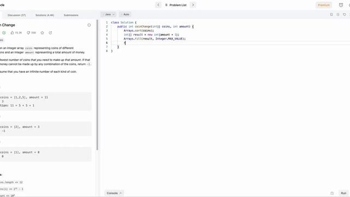350x197 pixels.
Task: Switch to the Discussion (37) tab
Action: 17,15
